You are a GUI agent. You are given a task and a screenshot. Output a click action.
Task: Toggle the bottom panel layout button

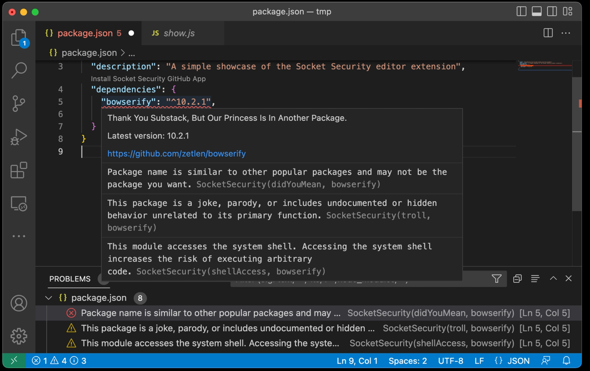pyautogui.click(x=537, y=11)
